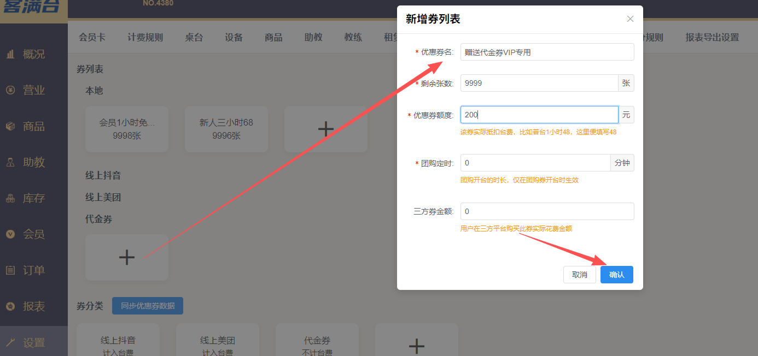Select the 新人三小时68 coupon card

click(226, 129)
